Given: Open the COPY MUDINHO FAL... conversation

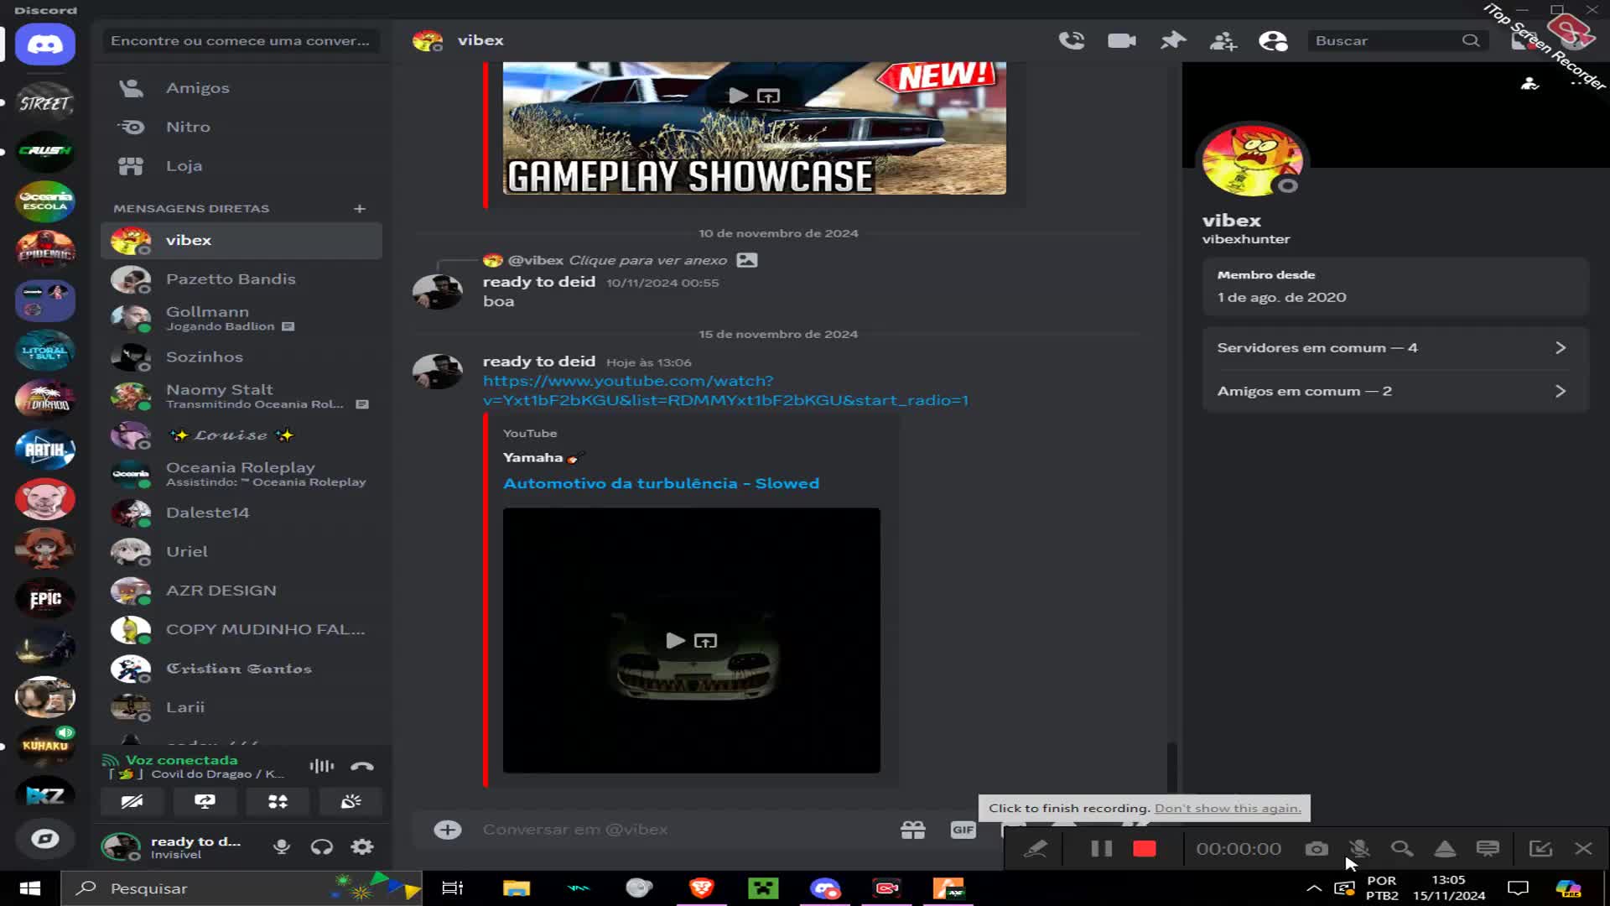Looking at the screenshot, I should (x=241, y=630).
